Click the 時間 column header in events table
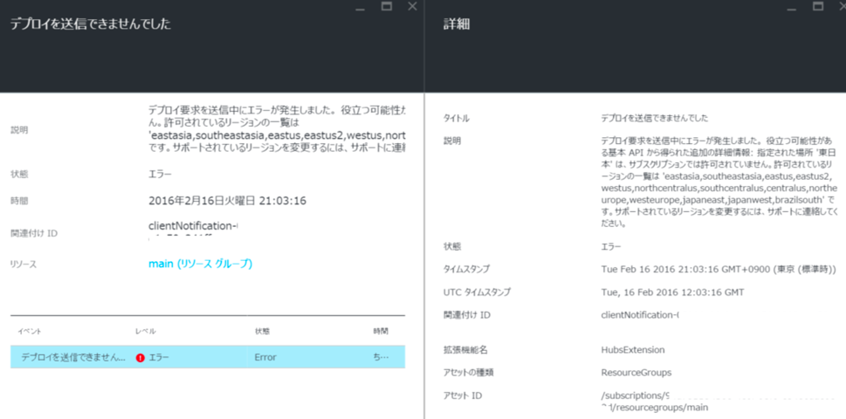This screenshot has height=419, width=846. 381,331
